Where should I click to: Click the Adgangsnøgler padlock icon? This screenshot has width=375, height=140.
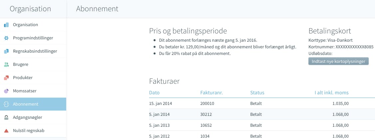6,117
